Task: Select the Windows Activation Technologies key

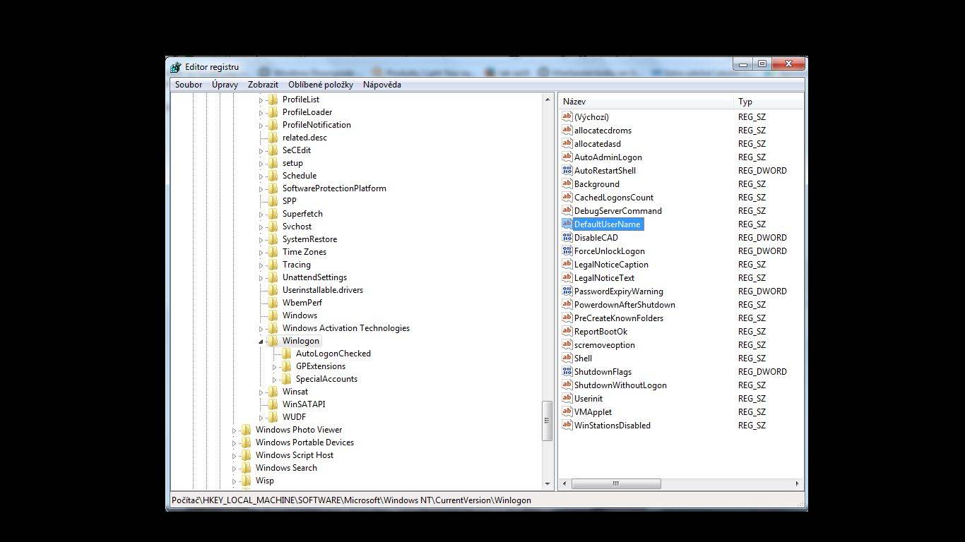Action: [346, 328]
